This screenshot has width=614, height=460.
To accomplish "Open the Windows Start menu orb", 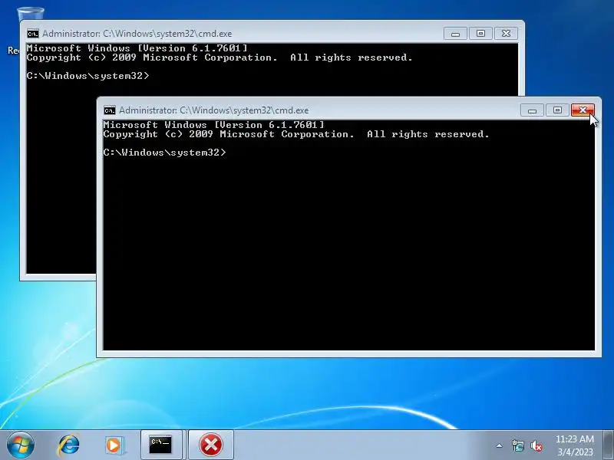I will pos(21,445).
